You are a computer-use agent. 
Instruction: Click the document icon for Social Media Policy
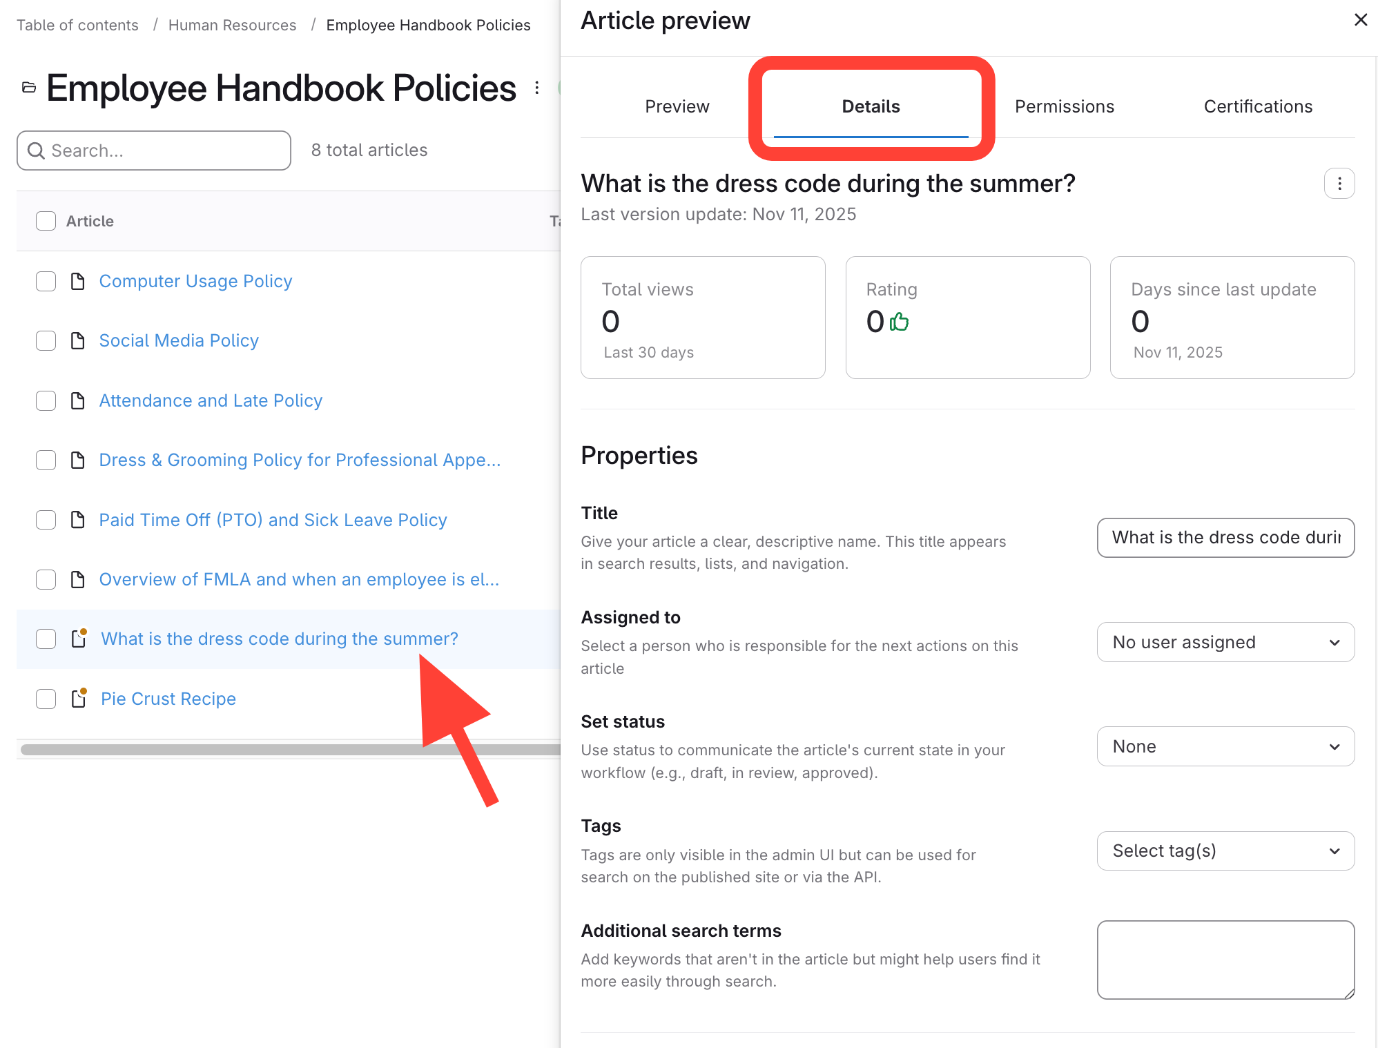(78, 340)
